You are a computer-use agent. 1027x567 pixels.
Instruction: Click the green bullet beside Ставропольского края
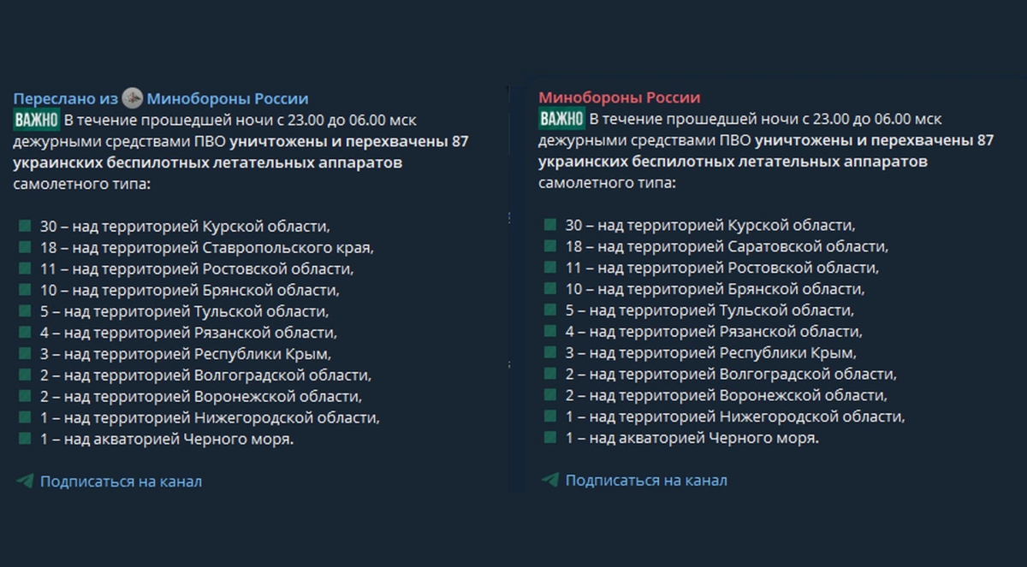[25, 248]
